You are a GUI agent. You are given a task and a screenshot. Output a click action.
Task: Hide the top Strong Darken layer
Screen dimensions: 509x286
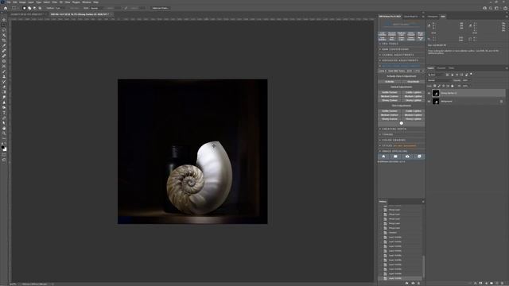pyautogui.click(x=429, y=93)
